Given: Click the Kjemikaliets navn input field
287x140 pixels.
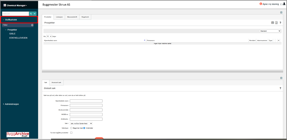Looking at the screenshot, I should [x=86, y=101].
